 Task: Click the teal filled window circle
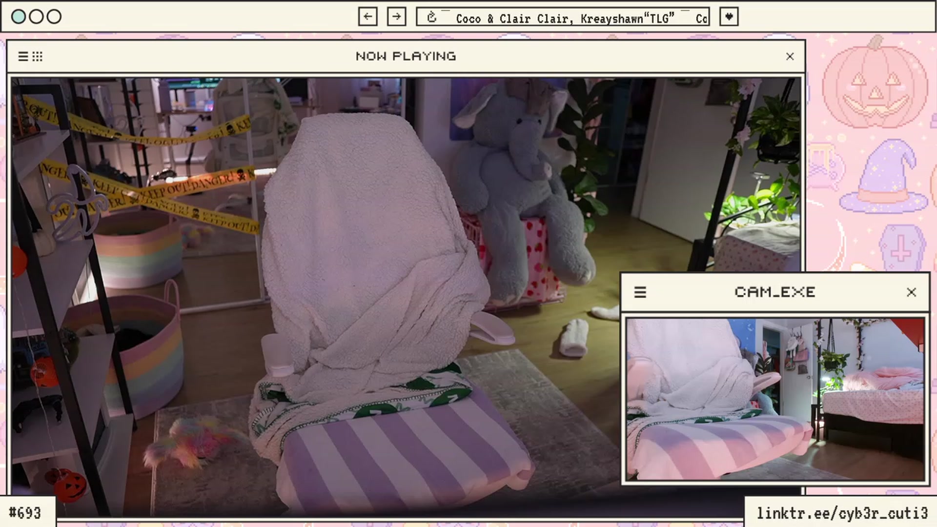click(x=18, y=17)
